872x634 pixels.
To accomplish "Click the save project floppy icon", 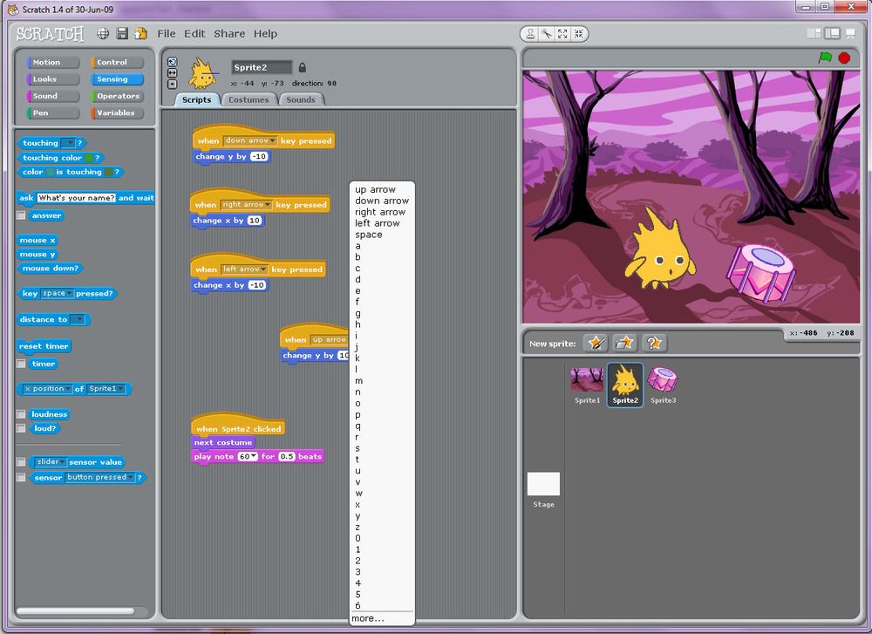I will pyautogui.click(x=122, y=33).
